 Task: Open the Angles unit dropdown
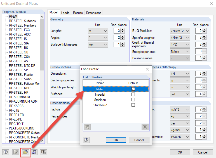(98, 37)
